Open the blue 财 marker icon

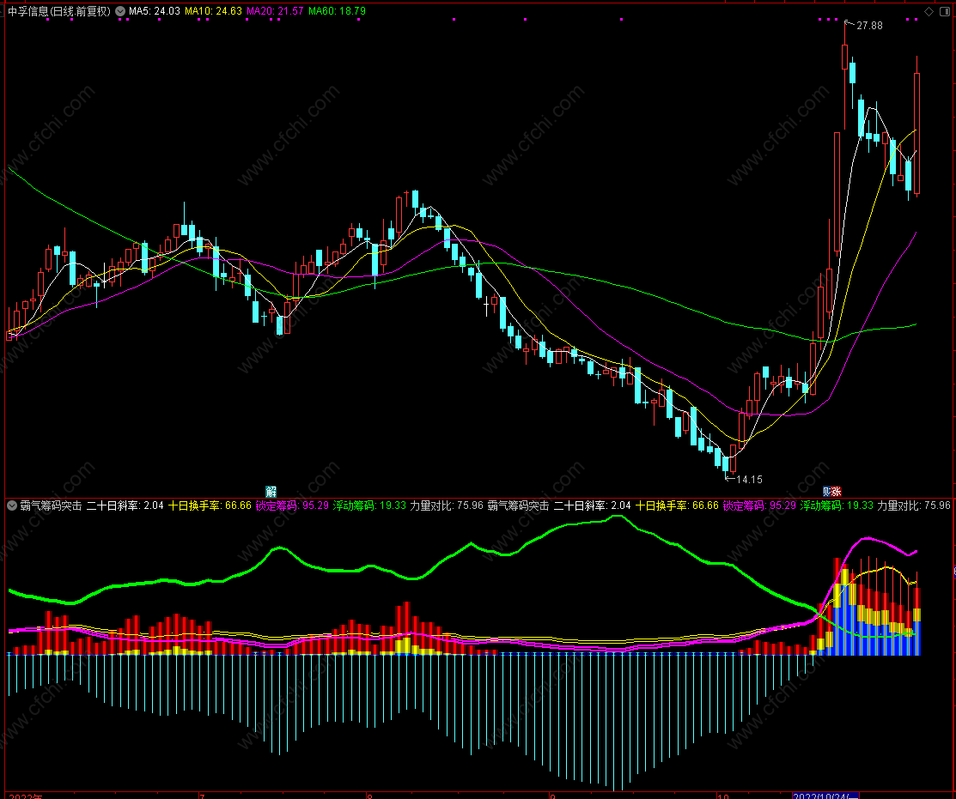click(x=827, y=492)
